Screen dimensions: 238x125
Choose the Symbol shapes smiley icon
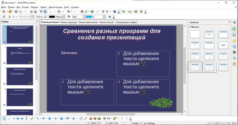(x=49, y=118)
